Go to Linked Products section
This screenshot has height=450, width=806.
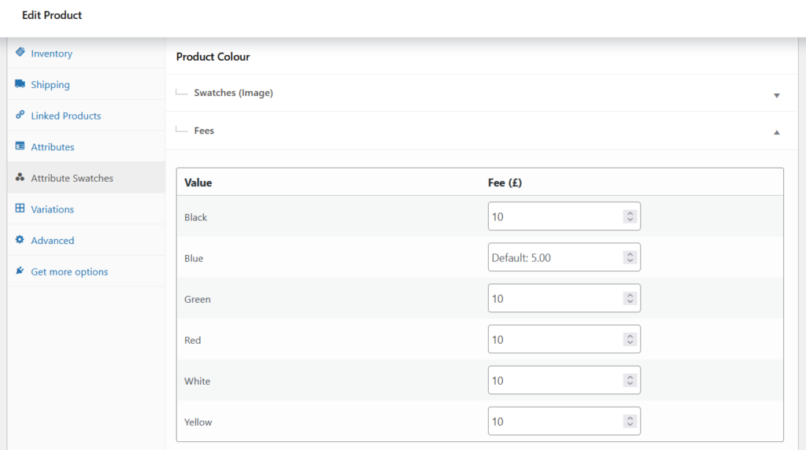pos(66,116)
